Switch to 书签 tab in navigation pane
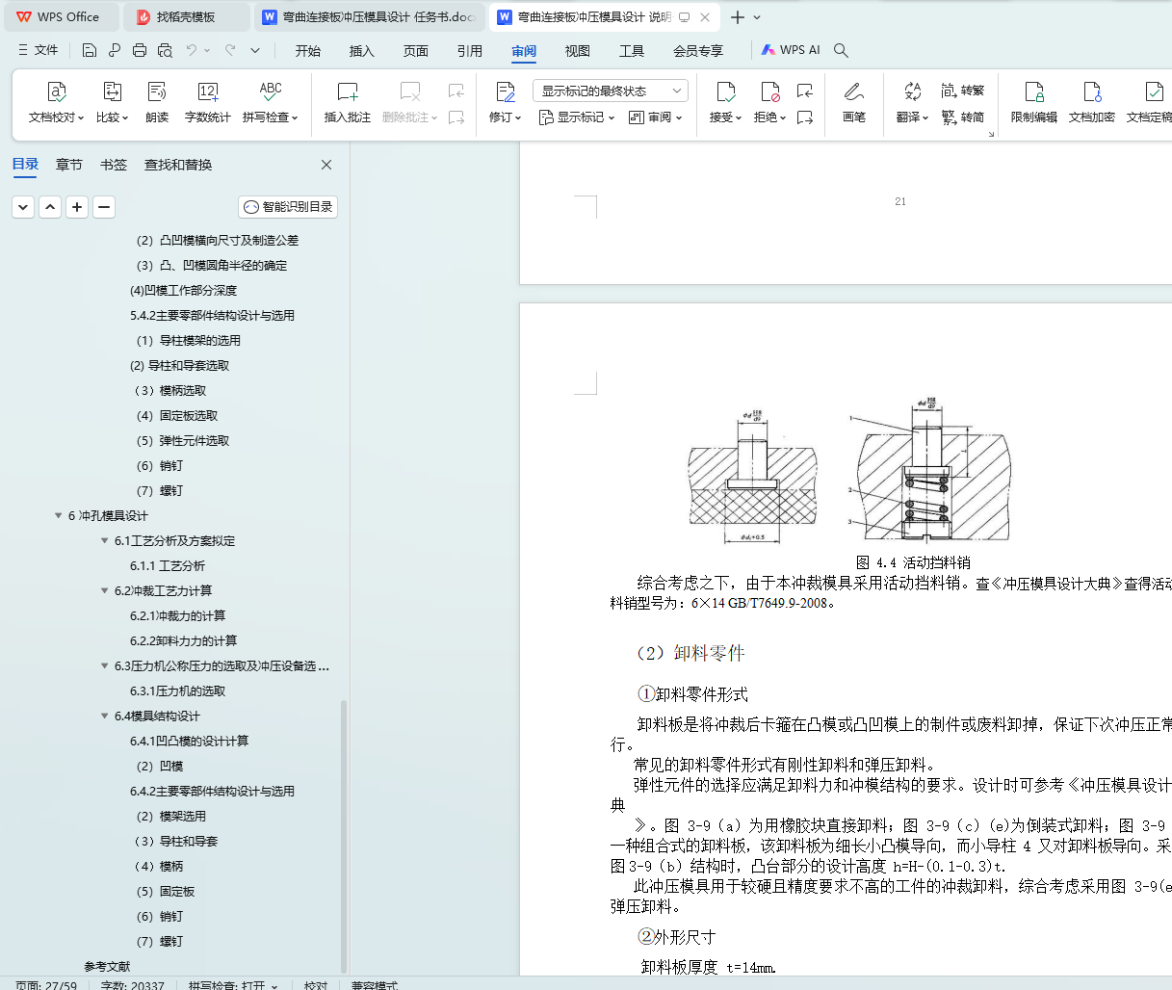 (x=114, y=165)
